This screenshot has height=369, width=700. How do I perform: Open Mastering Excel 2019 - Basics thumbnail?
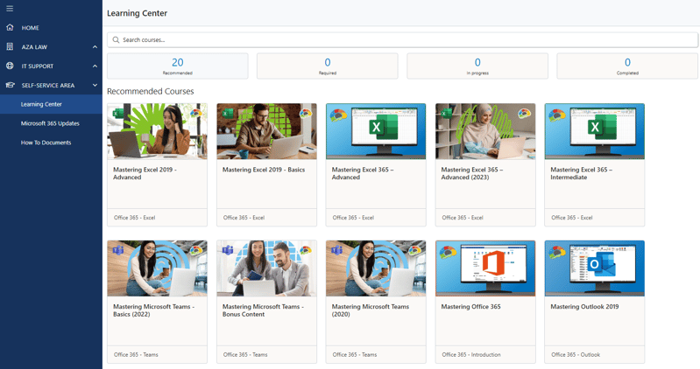[266, 131]
